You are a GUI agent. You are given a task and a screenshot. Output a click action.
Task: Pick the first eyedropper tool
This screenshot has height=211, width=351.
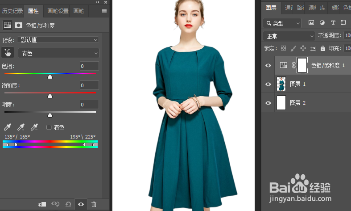pos(8,127)
